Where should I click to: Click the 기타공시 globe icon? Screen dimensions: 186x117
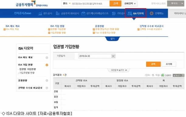[114, 13]
